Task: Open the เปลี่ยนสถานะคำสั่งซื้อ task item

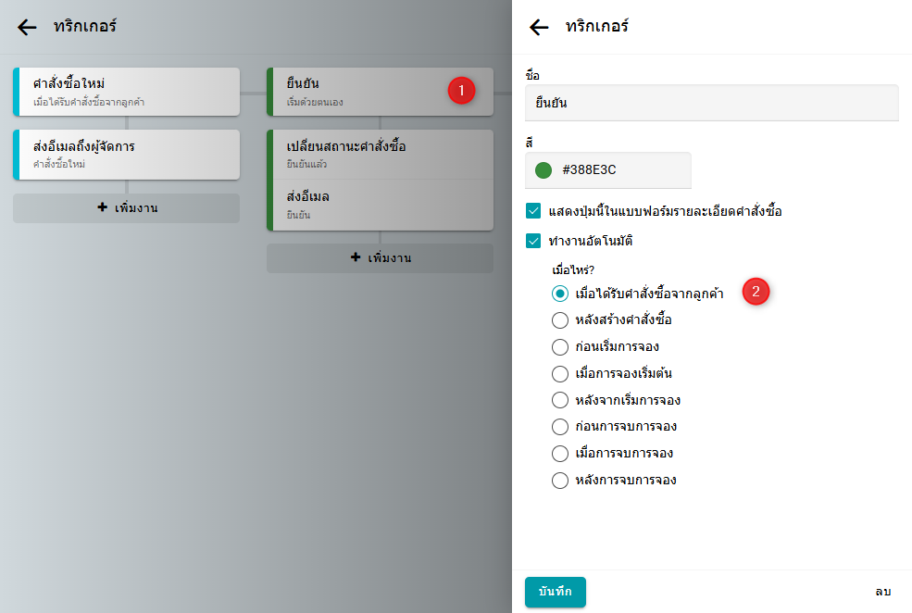Action: click(380, 154)
